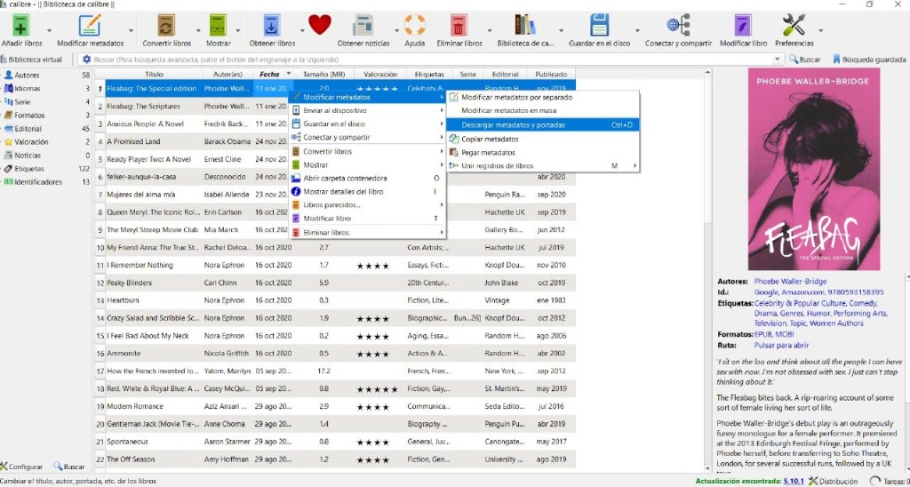This screenshot has height=487, width=910.
Task: Open the Ayuda lifebuoy icon
Action: click(414, 27)
